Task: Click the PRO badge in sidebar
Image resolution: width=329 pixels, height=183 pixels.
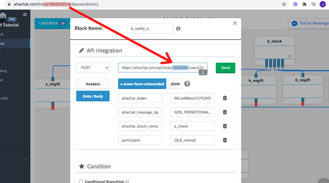Action: coord(12,19)
